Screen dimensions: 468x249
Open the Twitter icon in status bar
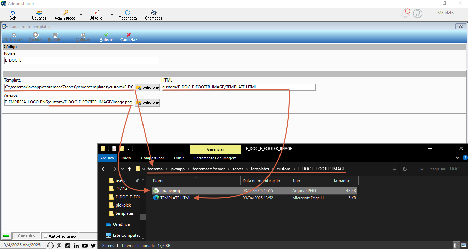[x=93, y=245]
